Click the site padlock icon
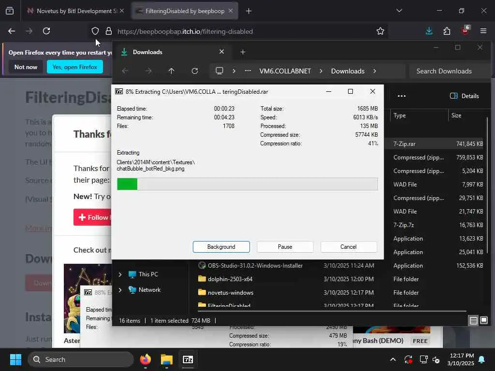 [x=109, y=31]
